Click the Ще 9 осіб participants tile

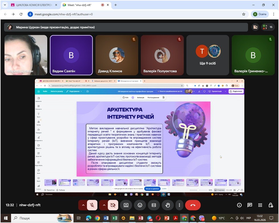(x=207, y=55)
